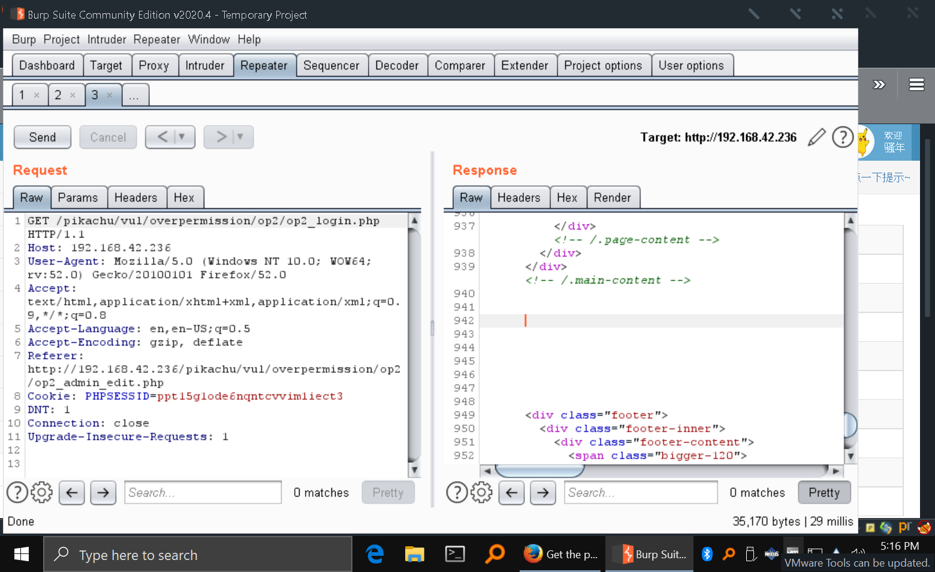Close Repeater tab 3
The width and height of the screenshot is (935, 572).
pos(110,95)
